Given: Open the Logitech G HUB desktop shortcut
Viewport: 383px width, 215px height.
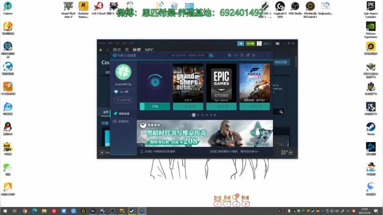Looking at the screenshot, I should (280, 10).
